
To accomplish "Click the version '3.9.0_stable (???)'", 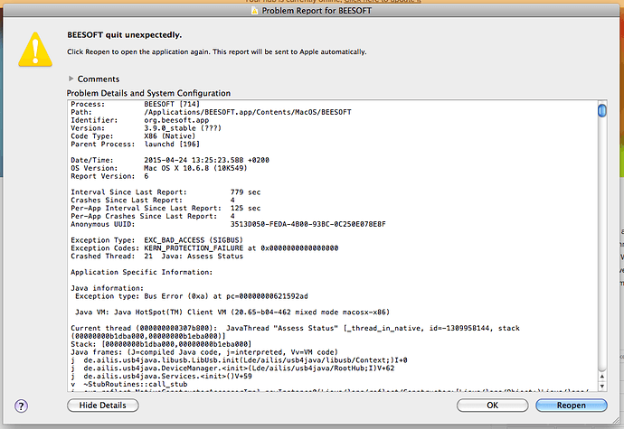I will (x=183, y=128).
